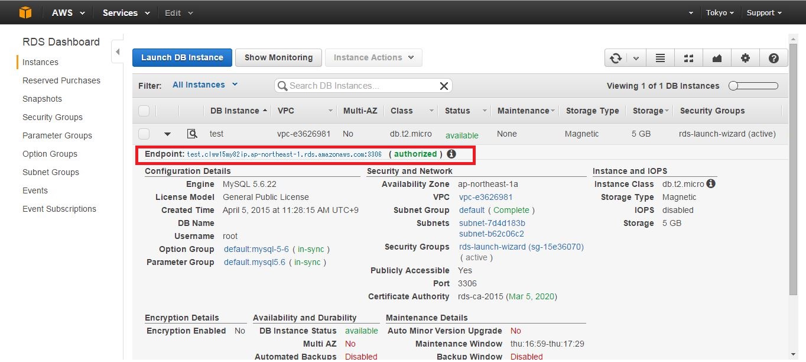Clear the search field with the X icon
Screen dimensions: 806x362
click(x=444, y=86)
